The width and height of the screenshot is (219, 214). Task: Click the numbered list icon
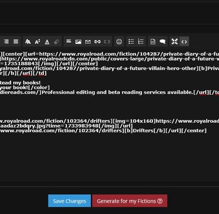click(141, 42)
